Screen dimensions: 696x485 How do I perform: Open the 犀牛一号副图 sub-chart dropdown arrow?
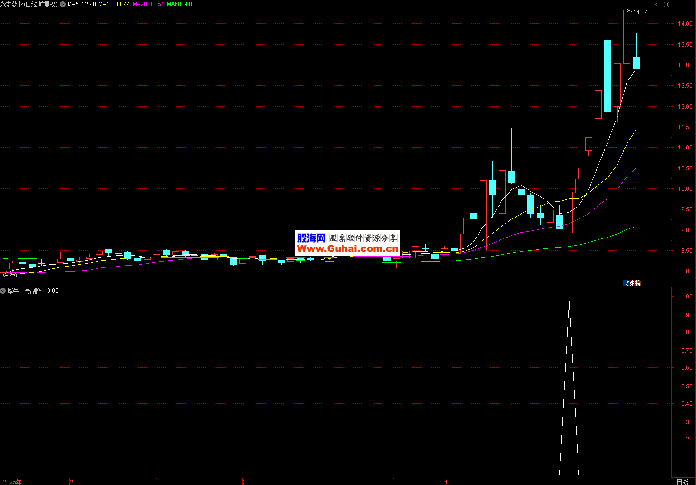[x=3, y=291]
